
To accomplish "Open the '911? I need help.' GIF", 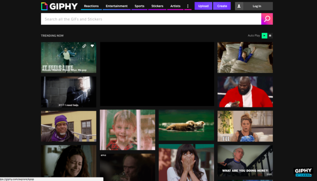I will pyautogui.click(x=69, y=92).
